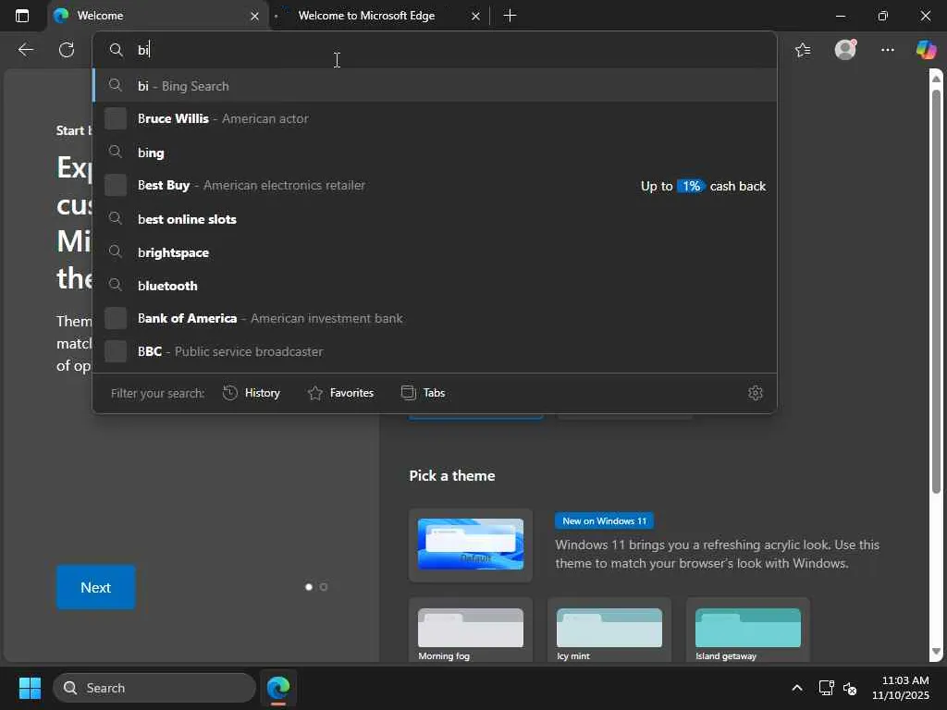Screen dimensions: 947x710
Task: Open address bar search settings gear
Action: 755,393
